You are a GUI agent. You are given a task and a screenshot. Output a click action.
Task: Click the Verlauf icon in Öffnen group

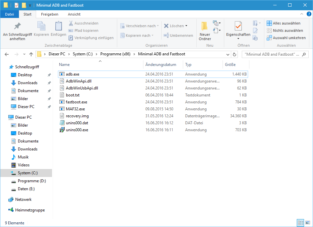[255, 38]
